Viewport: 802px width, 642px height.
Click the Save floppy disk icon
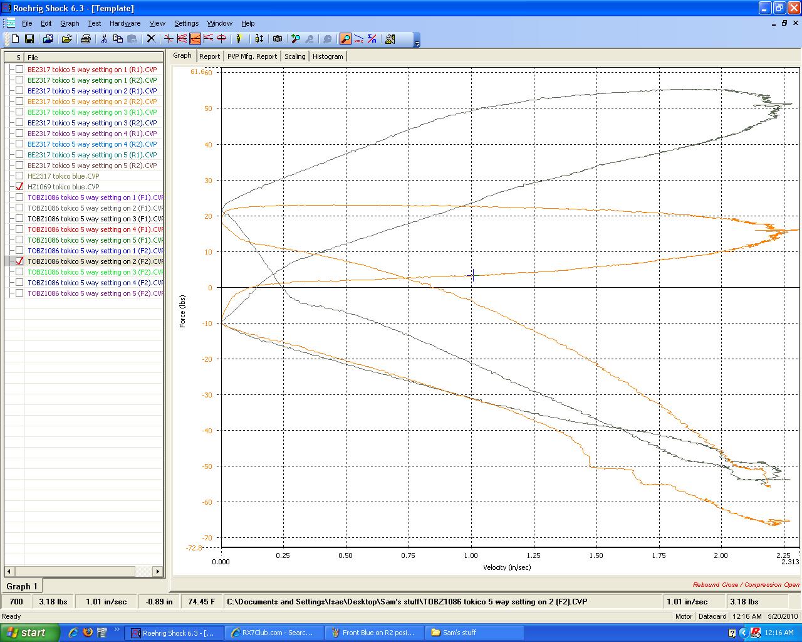click(29, 39)
